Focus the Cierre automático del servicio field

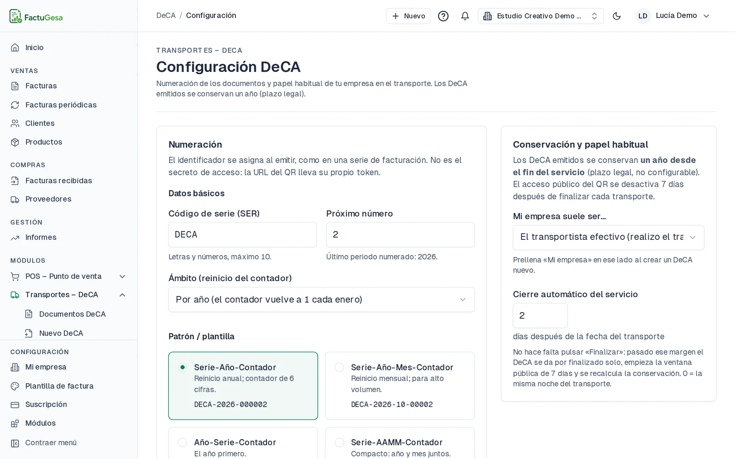tap(540, 316)
